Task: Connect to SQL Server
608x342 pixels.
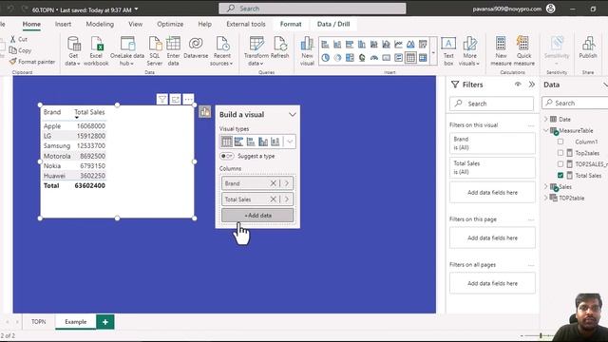Action: [154, 50]
